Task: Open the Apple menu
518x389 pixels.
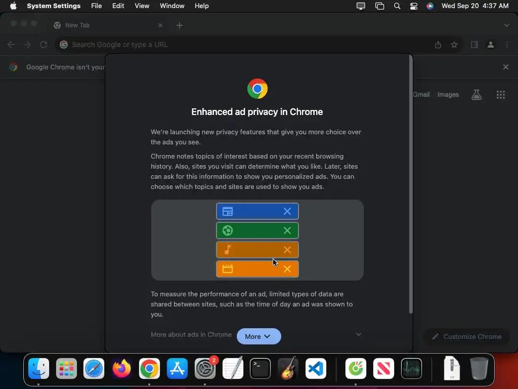Action: (x=13, y=6)
